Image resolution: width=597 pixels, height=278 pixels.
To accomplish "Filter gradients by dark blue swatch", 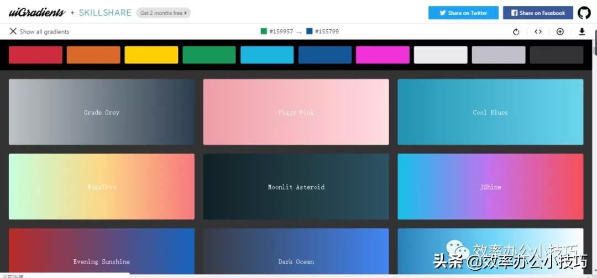I will pyautogui.click(x=325, y=55).
